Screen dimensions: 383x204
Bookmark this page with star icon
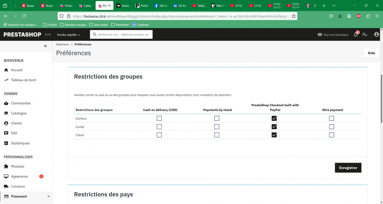click(293, 16)
